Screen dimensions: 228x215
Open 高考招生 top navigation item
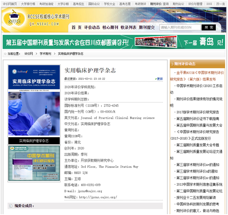coord(78,4)
